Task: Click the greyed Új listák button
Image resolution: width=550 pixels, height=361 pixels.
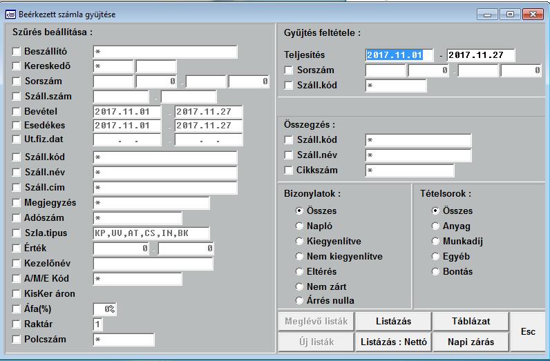Action: (x=316, y=342)
